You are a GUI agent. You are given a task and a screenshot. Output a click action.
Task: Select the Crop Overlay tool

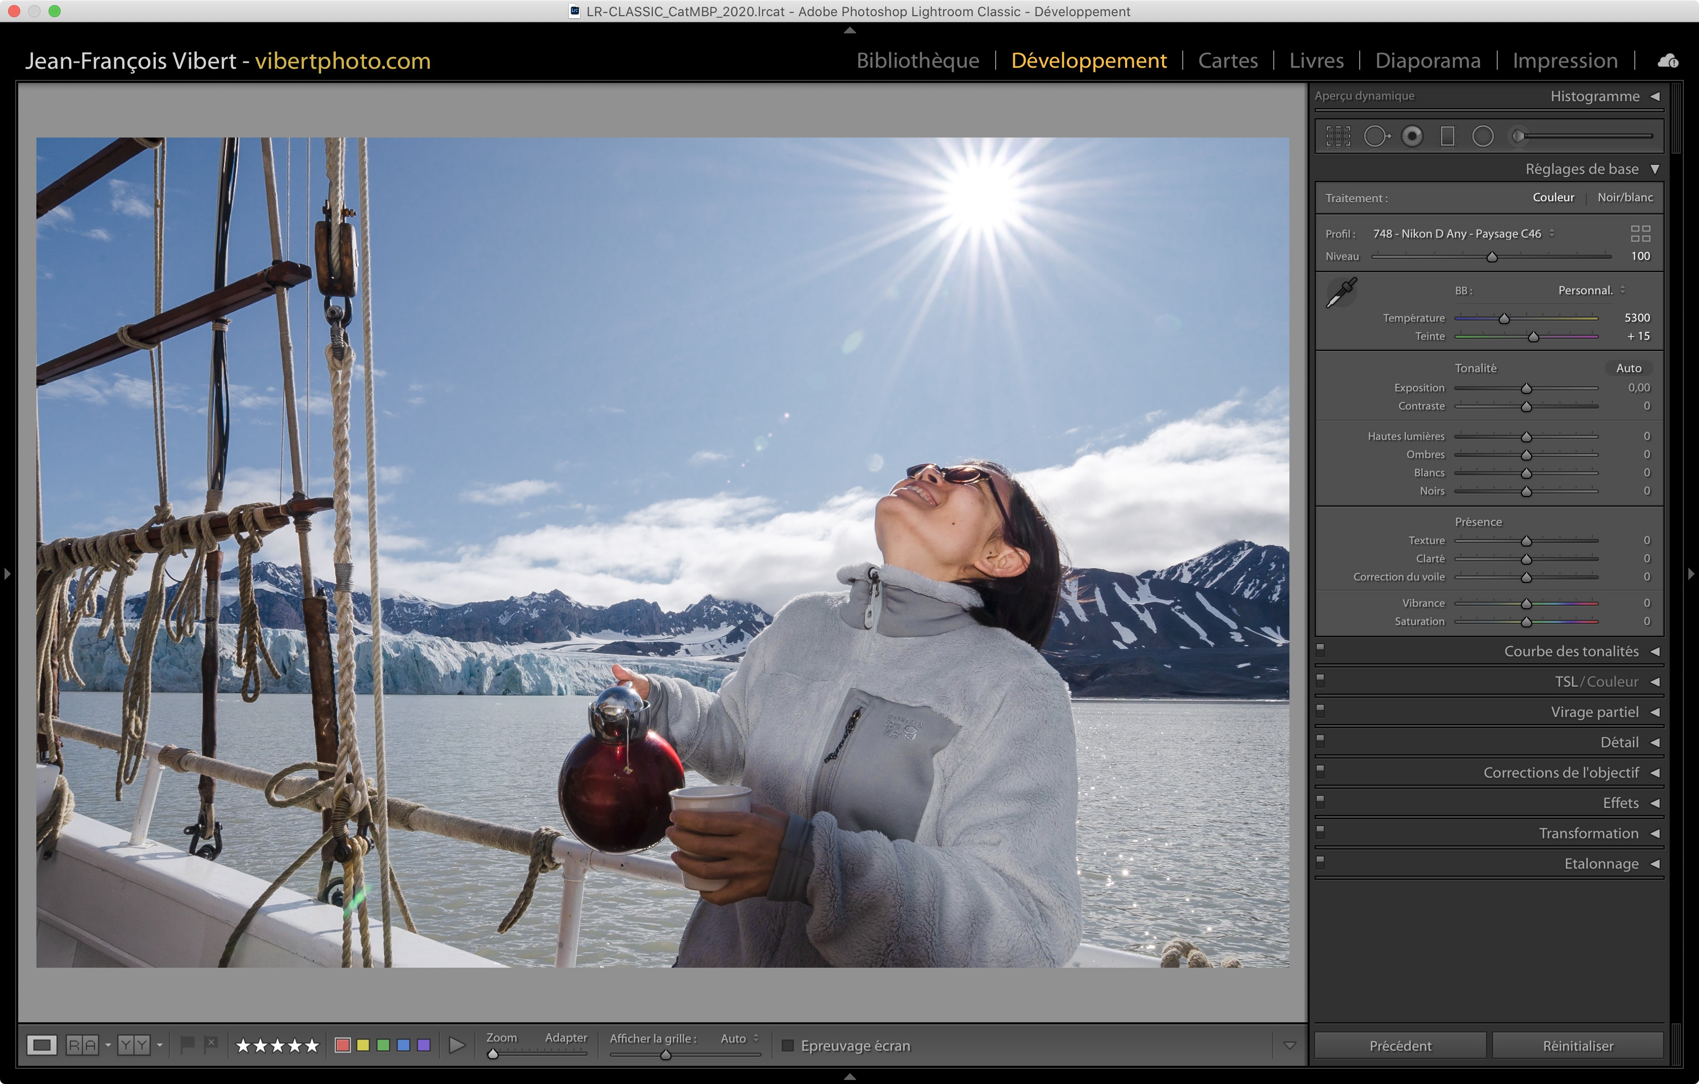(1338, 136)
